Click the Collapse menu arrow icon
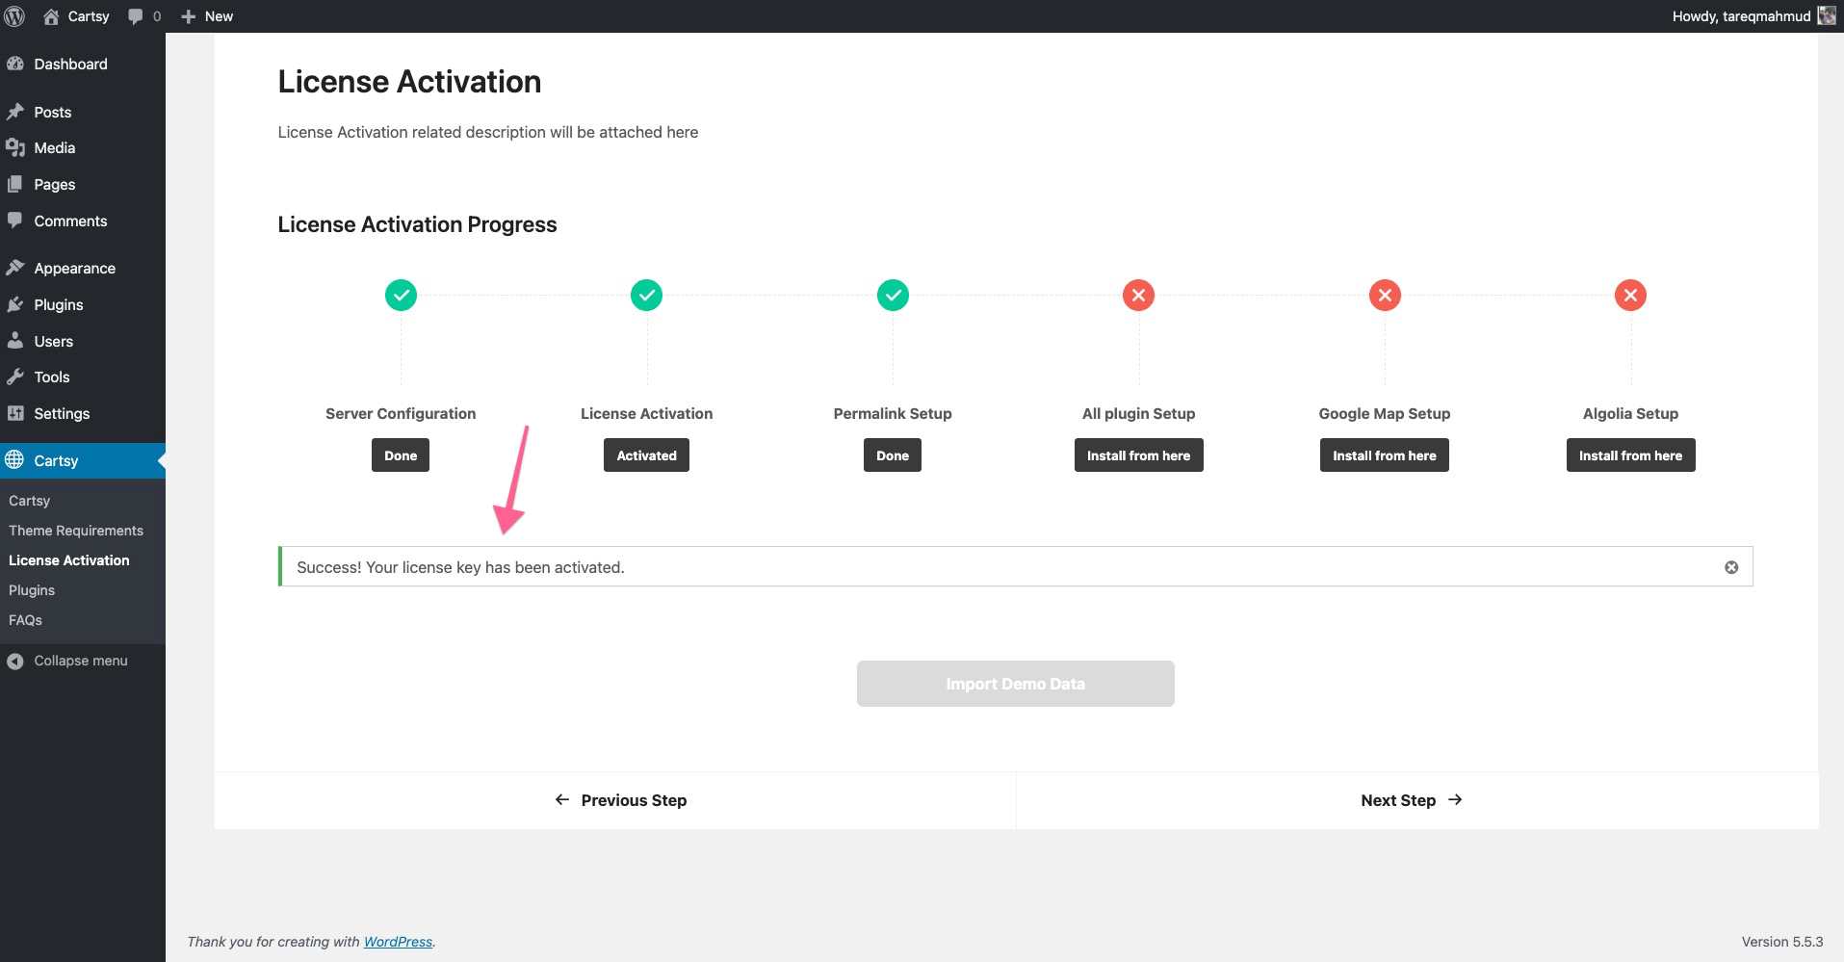 (x=15, y=661)
